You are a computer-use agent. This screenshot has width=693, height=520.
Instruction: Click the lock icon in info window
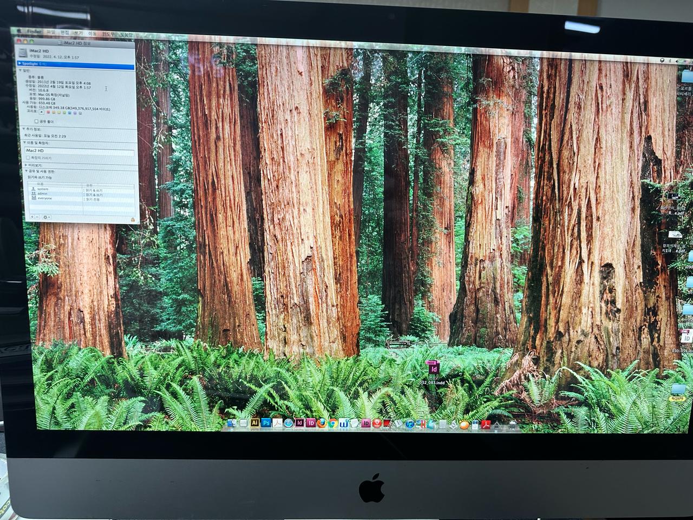point(133,218)
